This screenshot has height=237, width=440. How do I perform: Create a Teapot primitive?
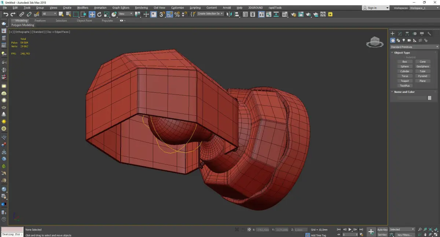click(404, 81)
